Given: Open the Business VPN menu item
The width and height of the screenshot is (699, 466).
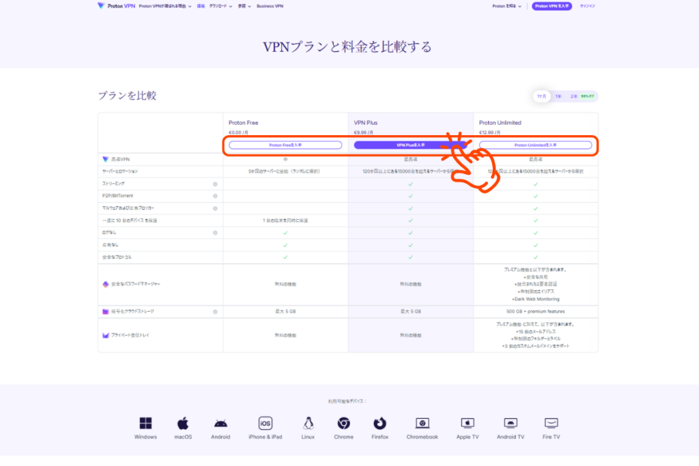Looking at the screenshot, I should [x=270, y=6].
